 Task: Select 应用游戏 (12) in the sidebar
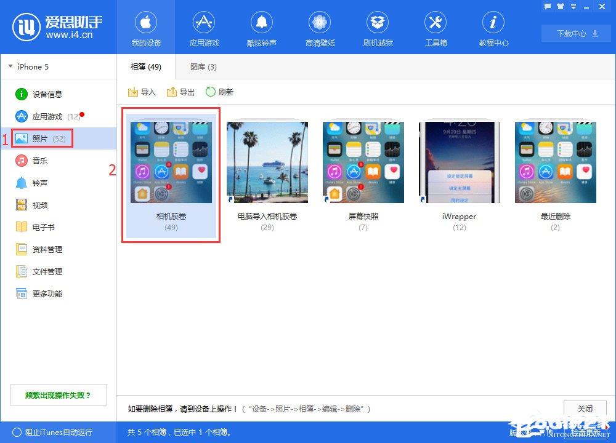coord(49,116)
